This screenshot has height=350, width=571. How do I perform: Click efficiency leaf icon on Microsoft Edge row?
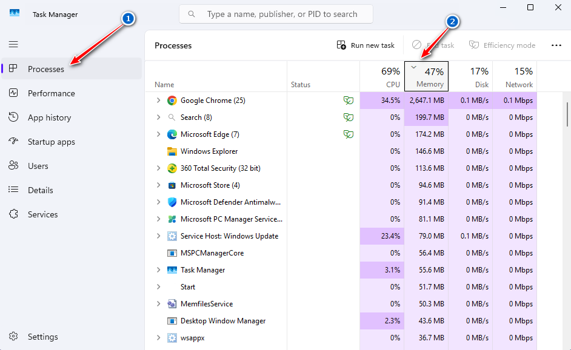(x=349, y=134)
